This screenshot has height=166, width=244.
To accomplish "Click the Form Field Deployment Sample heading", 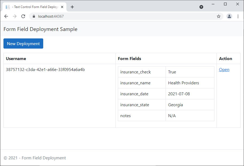I will (41, 29).
